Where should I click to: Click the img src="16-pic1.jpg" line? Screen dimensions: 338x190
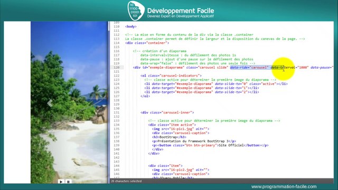click(181, 129)
